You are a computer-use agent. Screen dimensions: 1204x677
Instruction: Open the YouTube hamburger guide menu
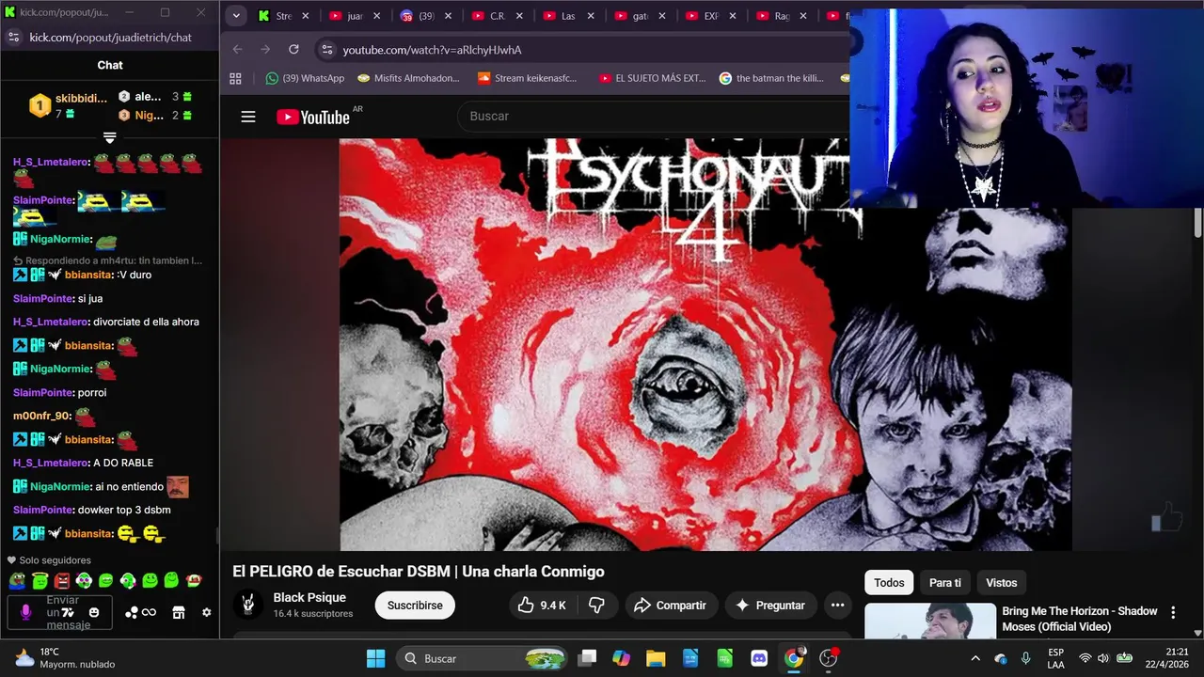tap(248, 117)
